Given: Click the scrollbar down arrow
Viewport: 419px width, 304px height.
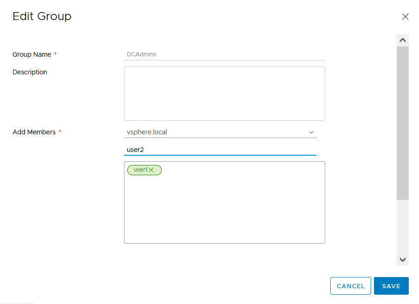Looking at the screenshot, I should 402,259.
